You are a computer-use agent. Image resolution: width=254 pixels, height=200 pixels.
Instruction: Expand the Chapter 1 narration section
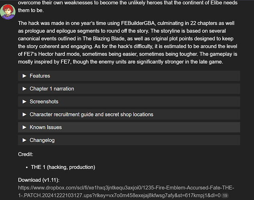(x=52, y=89)
